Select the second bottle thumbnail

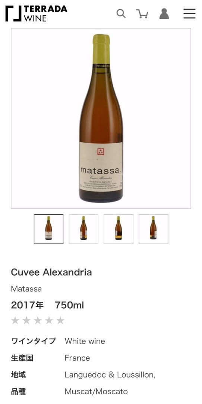coord(83,229)
